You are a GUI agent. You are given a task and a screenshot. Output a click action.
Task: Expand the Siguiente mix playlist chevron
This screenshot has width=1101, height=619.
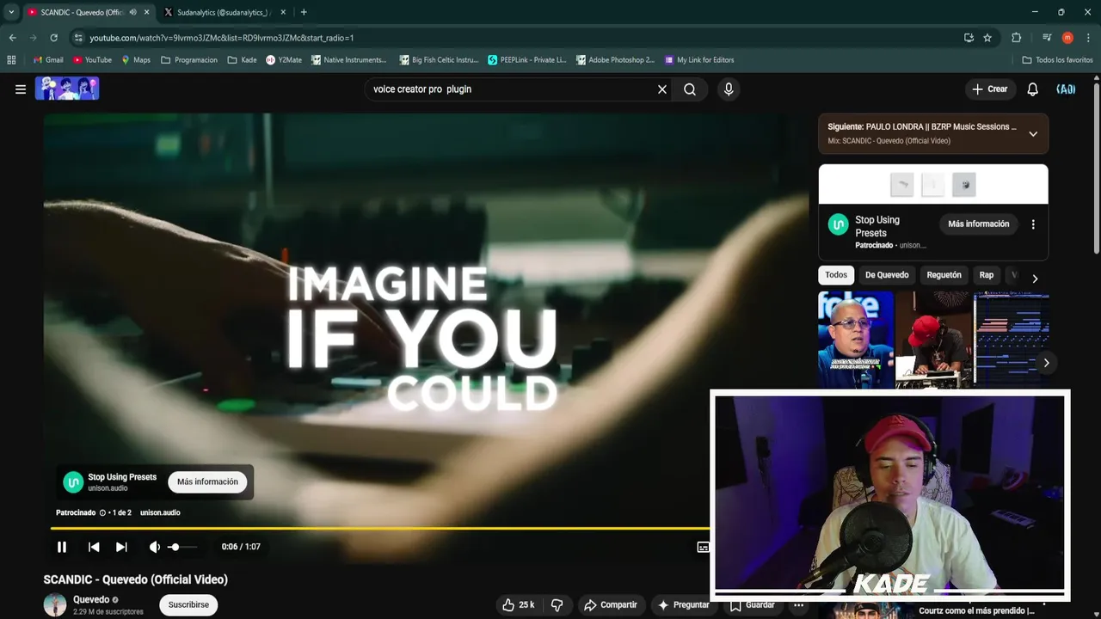[1033, 134]
